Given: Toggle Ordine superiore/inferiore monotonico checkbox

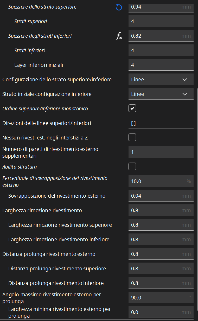Looking at the screenshot, I should point(132,109).
